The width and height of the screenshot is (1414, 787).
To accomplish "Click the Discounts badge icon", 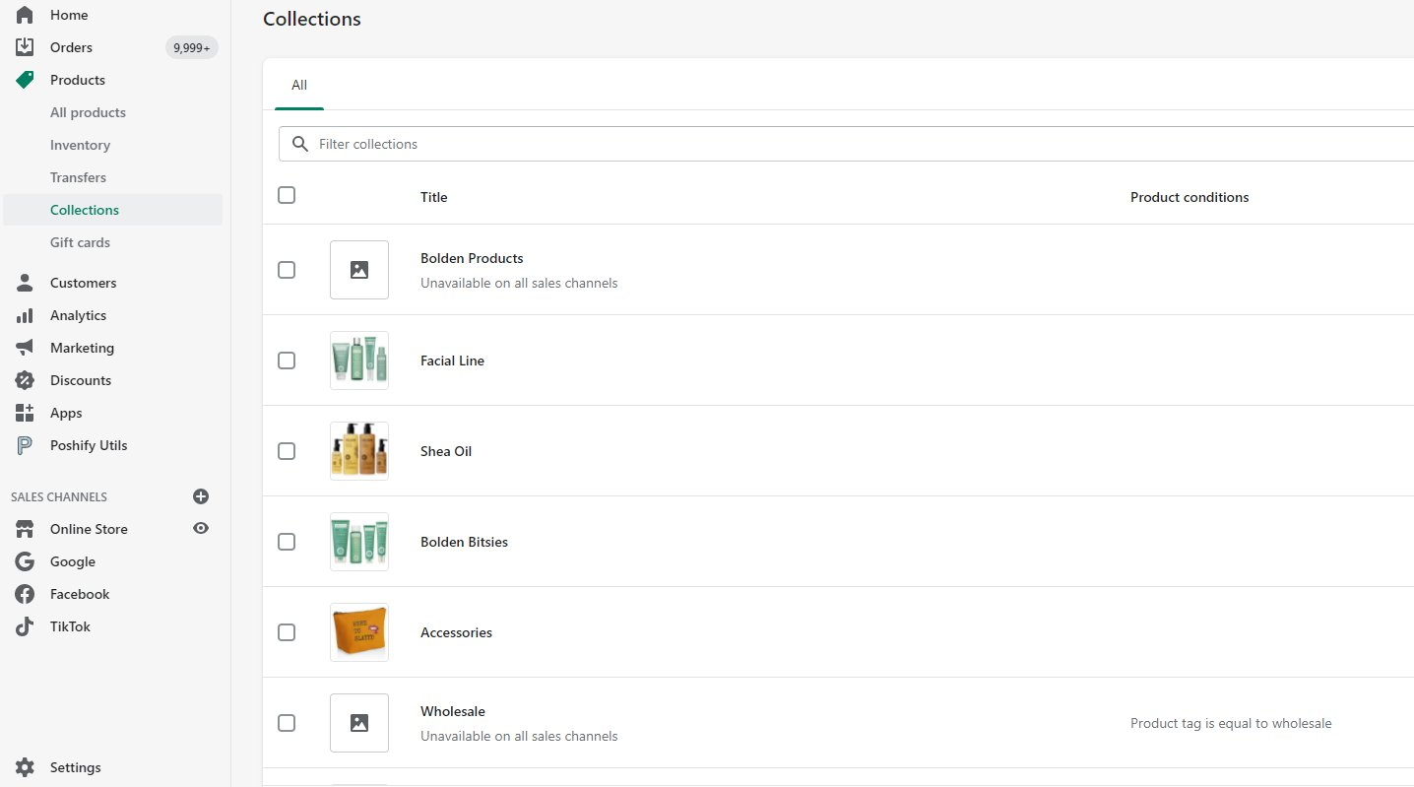I will (25, 380).
